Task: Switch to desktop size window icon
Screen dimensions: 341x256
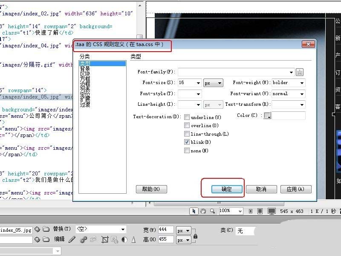Action: 272,211
